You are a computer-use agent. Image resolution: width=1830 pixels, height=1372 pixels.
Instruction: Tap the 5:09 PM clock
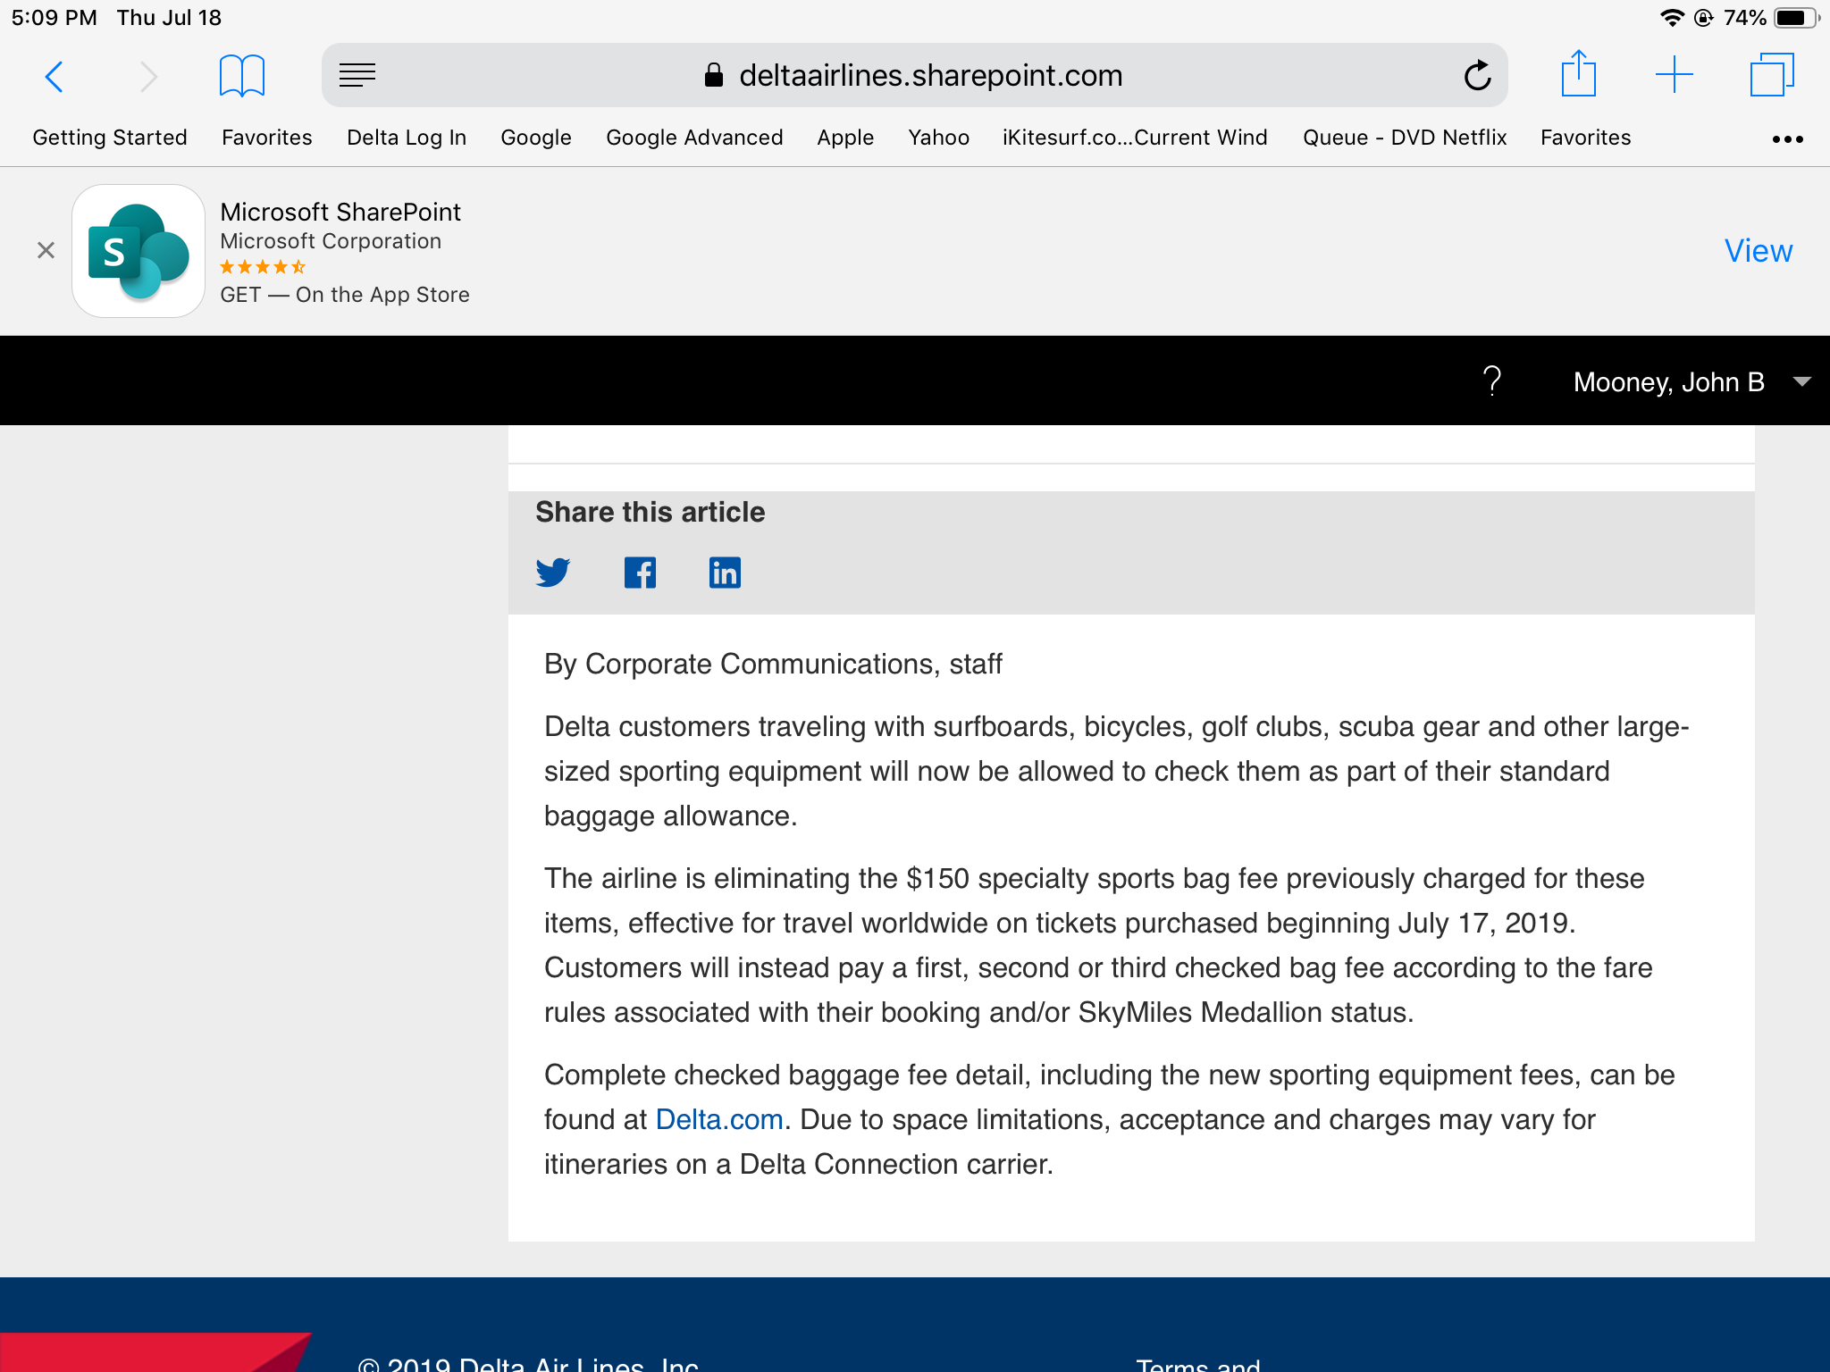(x=54, y=18)
